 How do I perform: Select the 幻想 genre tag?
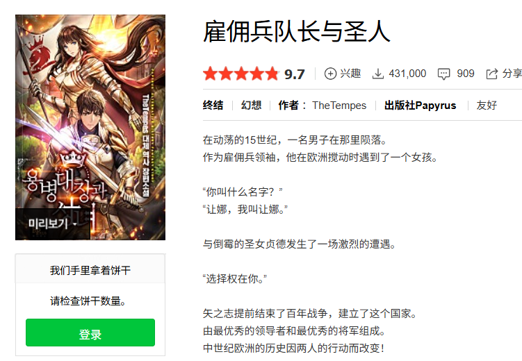252,106
